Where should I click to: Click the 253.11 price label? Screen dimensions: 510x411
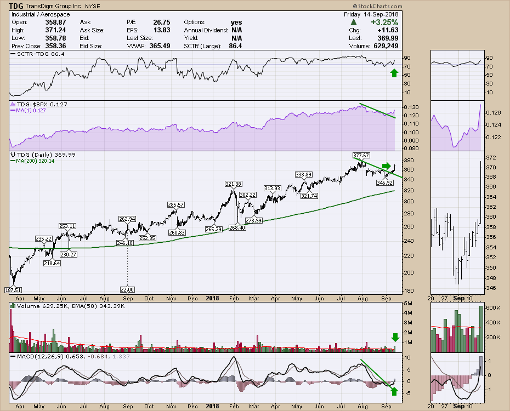tap(67, 226)
